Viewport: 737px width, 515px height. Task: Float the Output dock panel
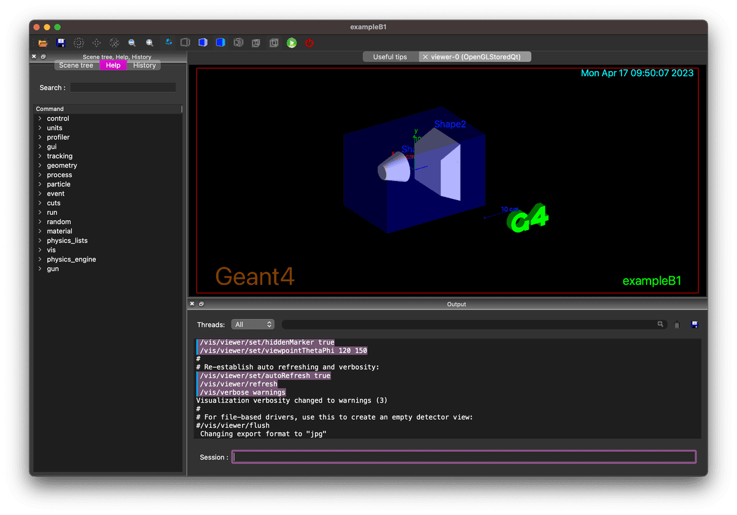pyautogui.click(x=201, y=304)
